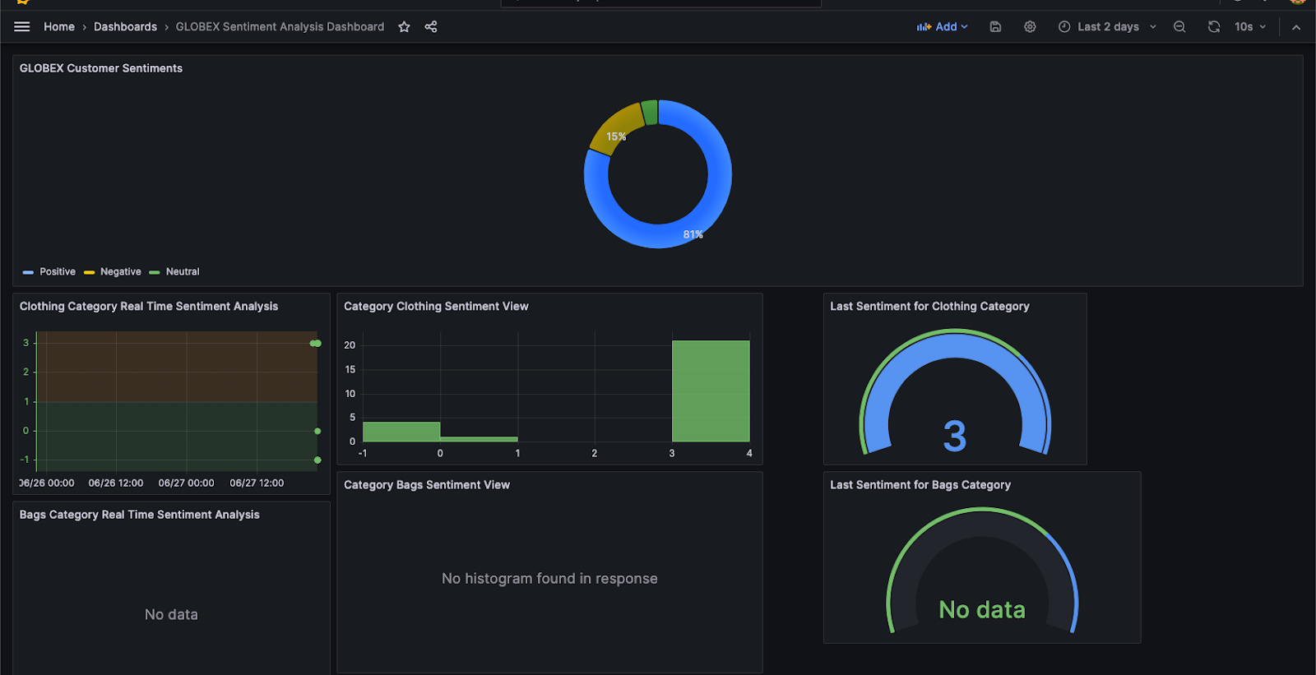This screenshot has height=675, width=1316.
Task: Toggle the Positive legend series
Action: [57, 272]
